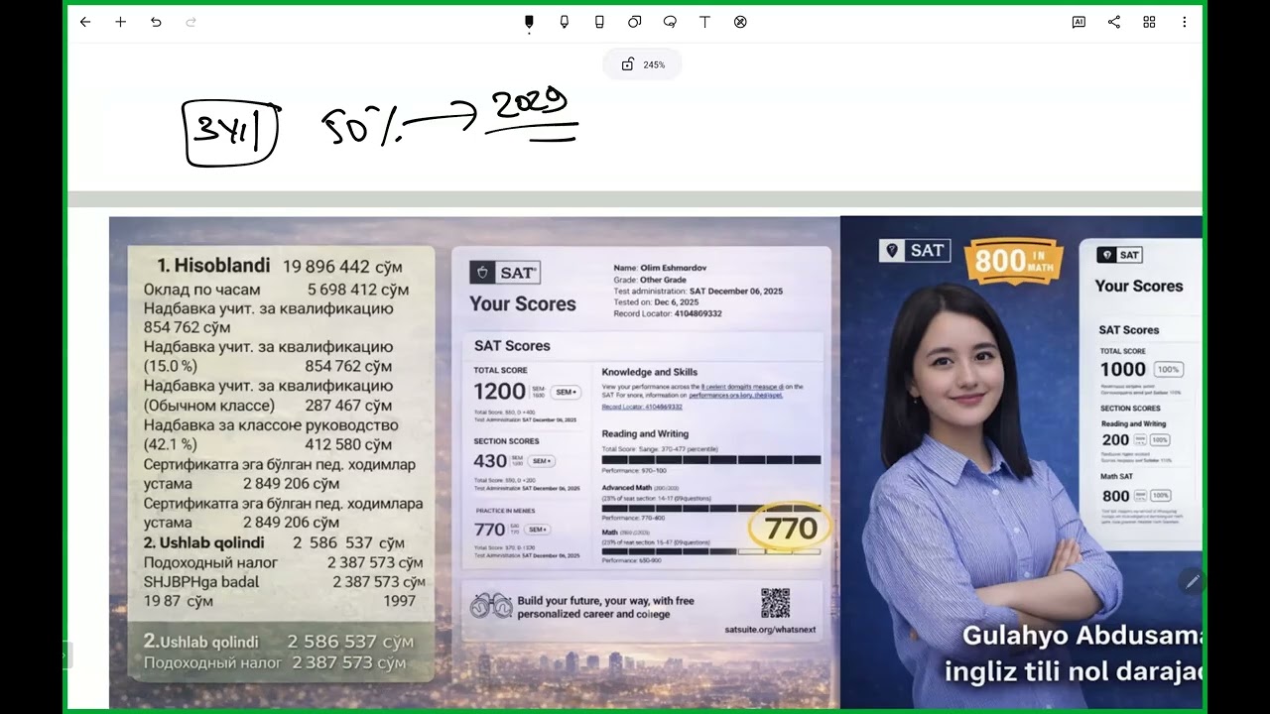Screen dimensions: 1270x714
Task: Click '412 580 сўм' amount
Action: pyautogui.click(x=348, y=444)
